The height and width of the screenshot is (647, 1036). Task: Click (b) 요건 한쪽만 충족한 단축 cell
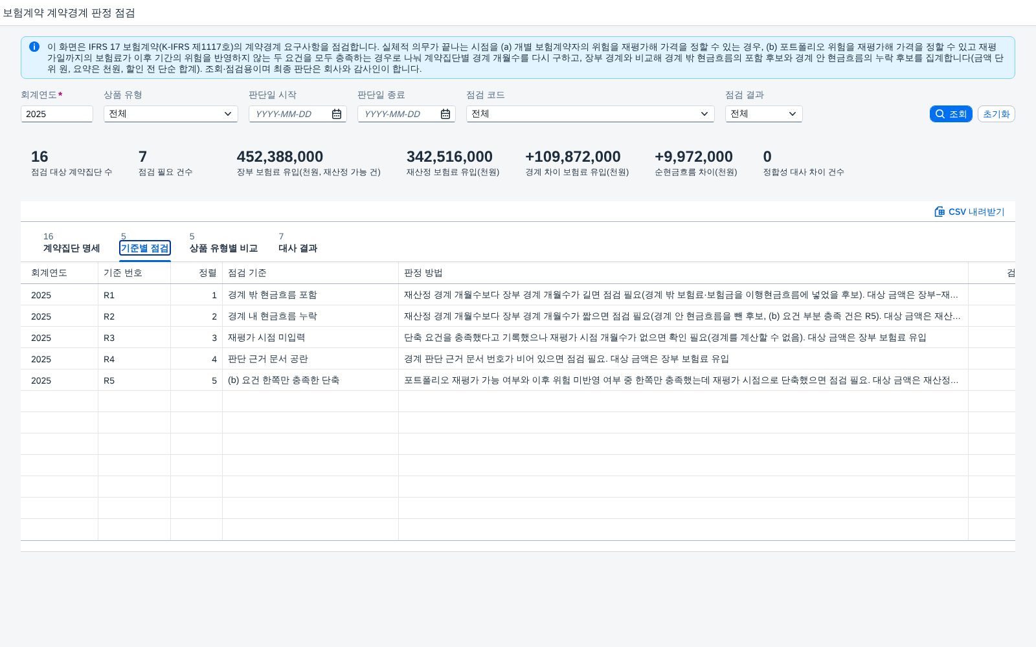point(310,380)
